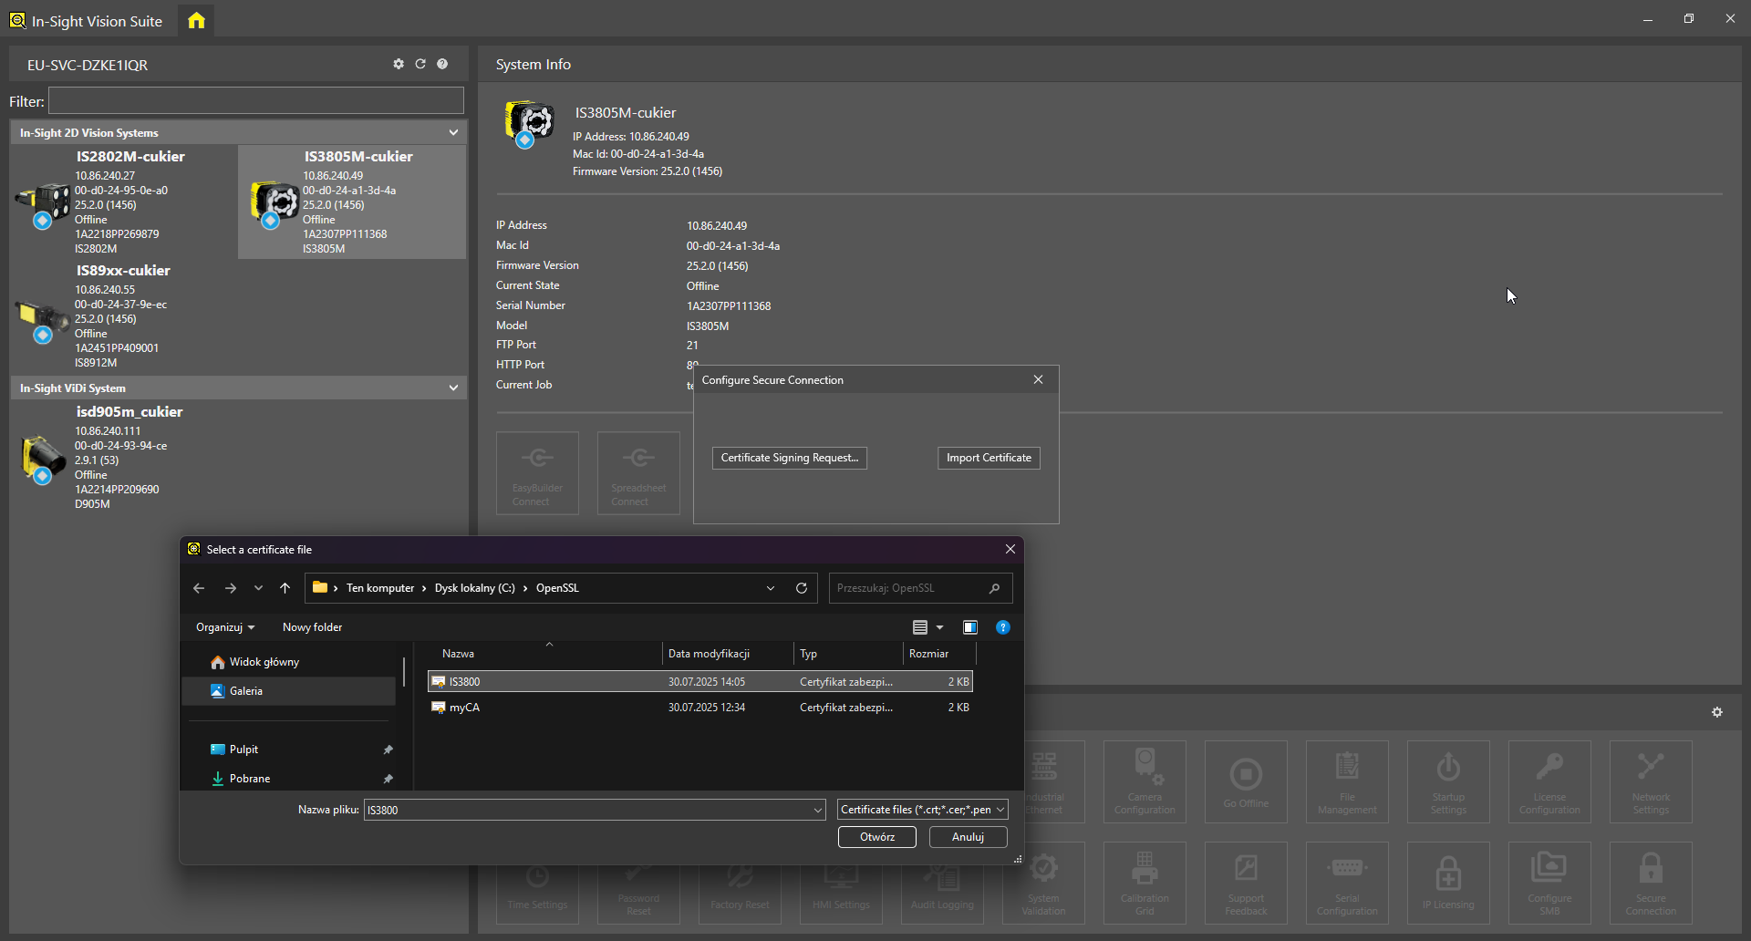Image resolution: width=1751 pixels, height=941 pixels.
Task: Go up one folder level in file dialog
Action: pyautogui.click(x=285, y=588)
